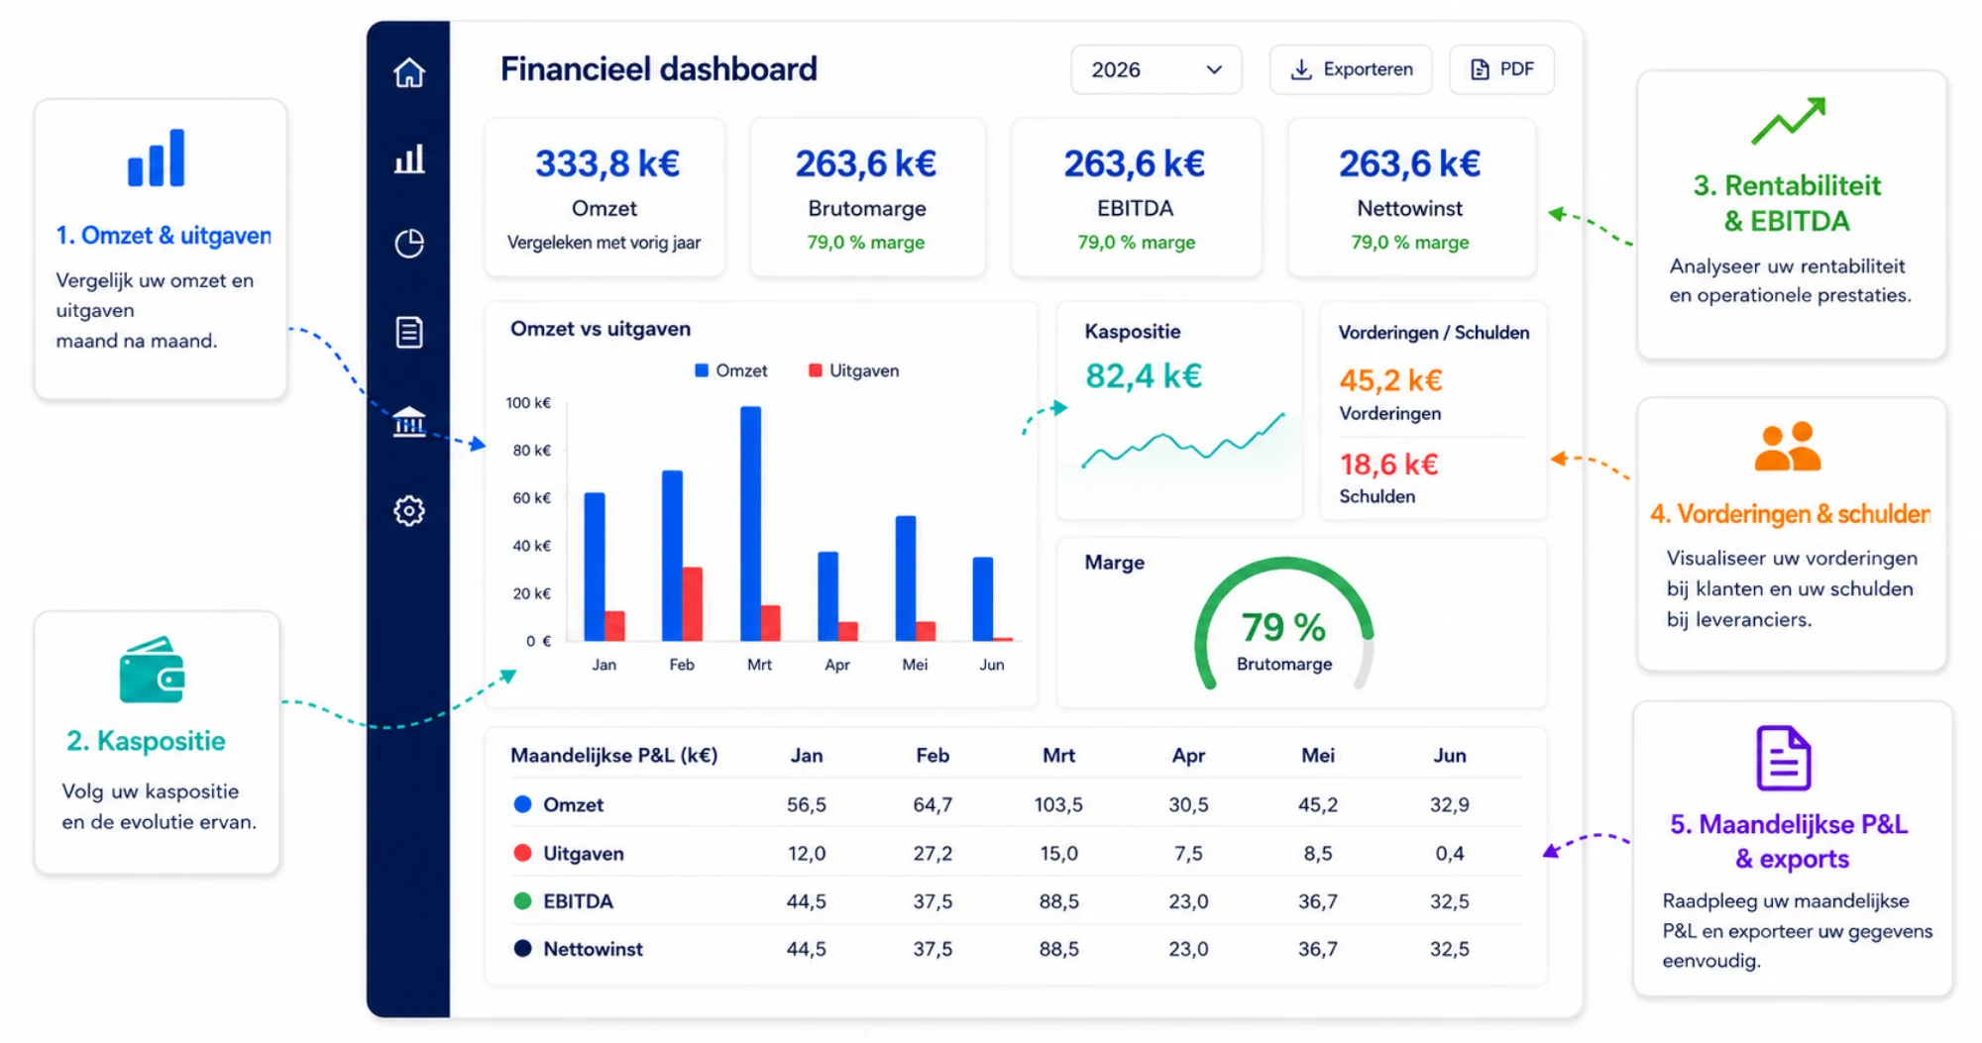Open the bank building sidebar icon
Viewport: 1982px width, 1043px height.
pos(409,421)
